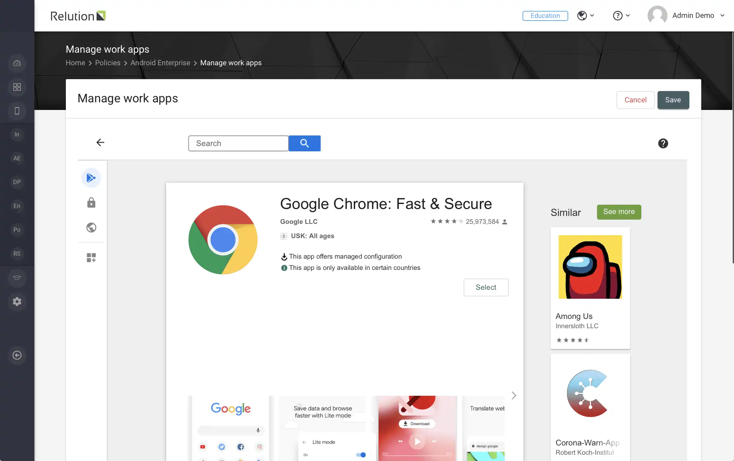This screenshot has height=461, width=734.
Task: Show next screenshots with the right chevron
Action: point(514,395)
